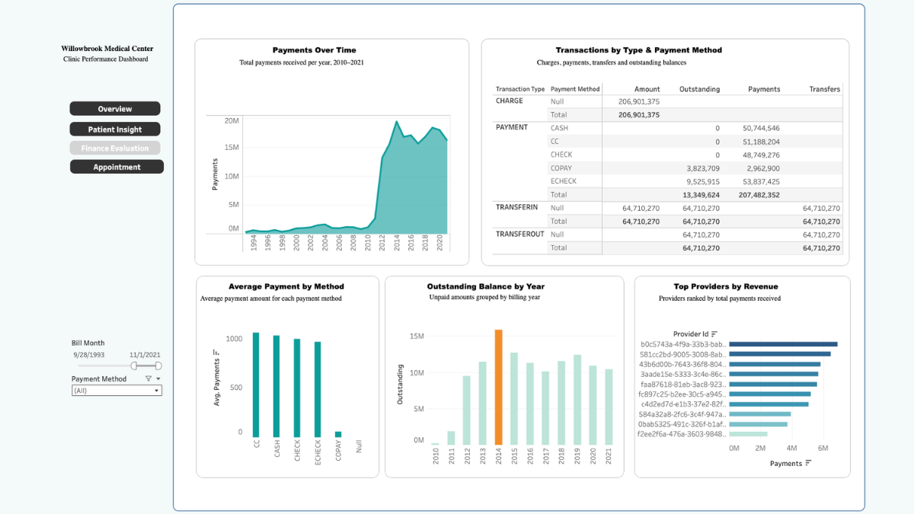This screenshot has width=914, height=514.
Task: Click the CC payments value 51,188,204
Action: click(x=760, y=142)
